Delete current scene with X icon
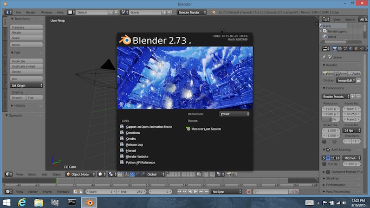Image resolution: width=370 pixels, height=208 pixels. pos(170,12)
